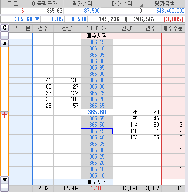Click the C cancel-all button
The image size is (188, 192).
(x=5, y=28)
